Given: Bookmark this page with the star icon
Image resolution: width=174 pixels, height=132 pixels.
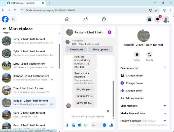Looking at the screenshot, I should [x=156, y=10].
